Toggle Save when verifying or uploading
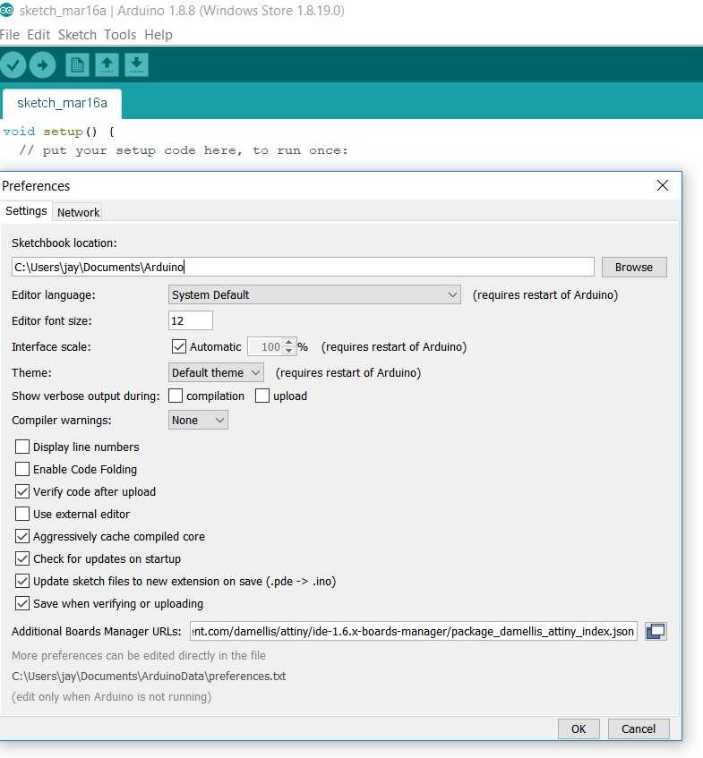This screenshot has width=703, height=758. (x=22, y=603)
